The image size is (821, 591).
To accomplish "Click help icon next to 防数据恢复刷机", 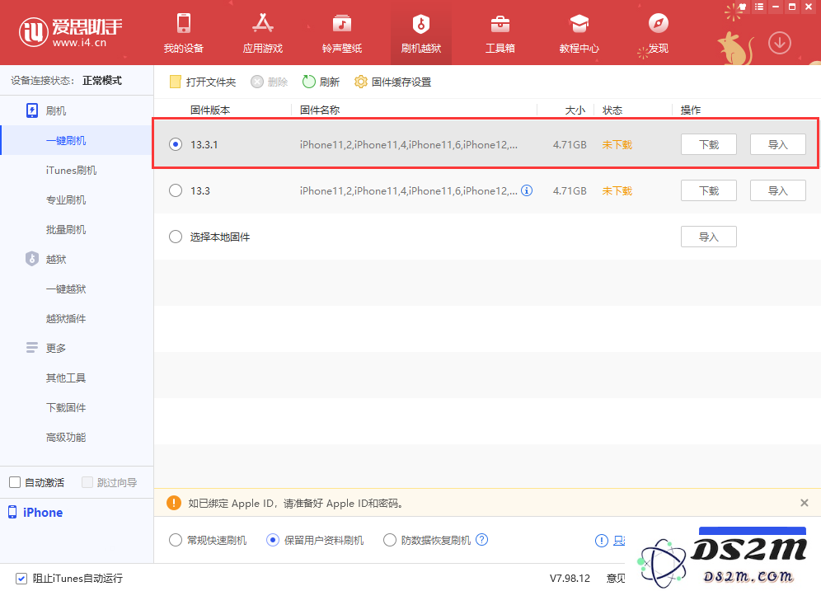I will pyautogui.click(x=481, y=540).
